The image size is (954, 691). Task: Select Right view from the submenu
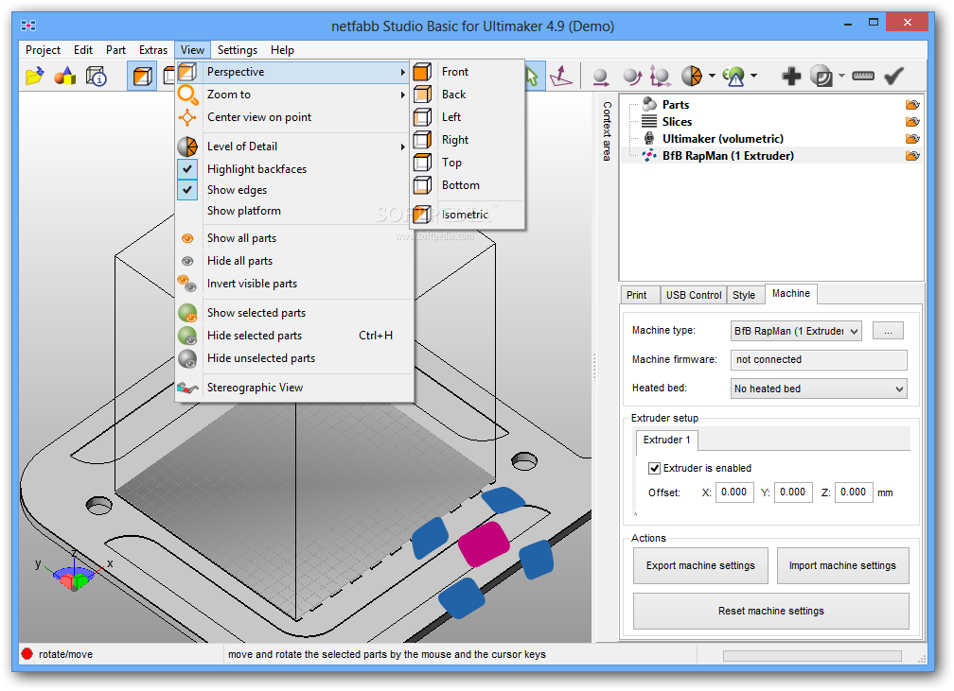point(468,140)
